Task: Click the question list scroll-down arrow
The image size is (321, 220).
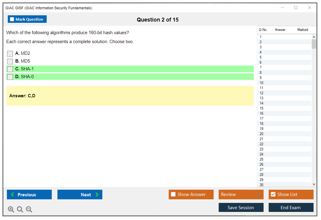Action: 314,184
